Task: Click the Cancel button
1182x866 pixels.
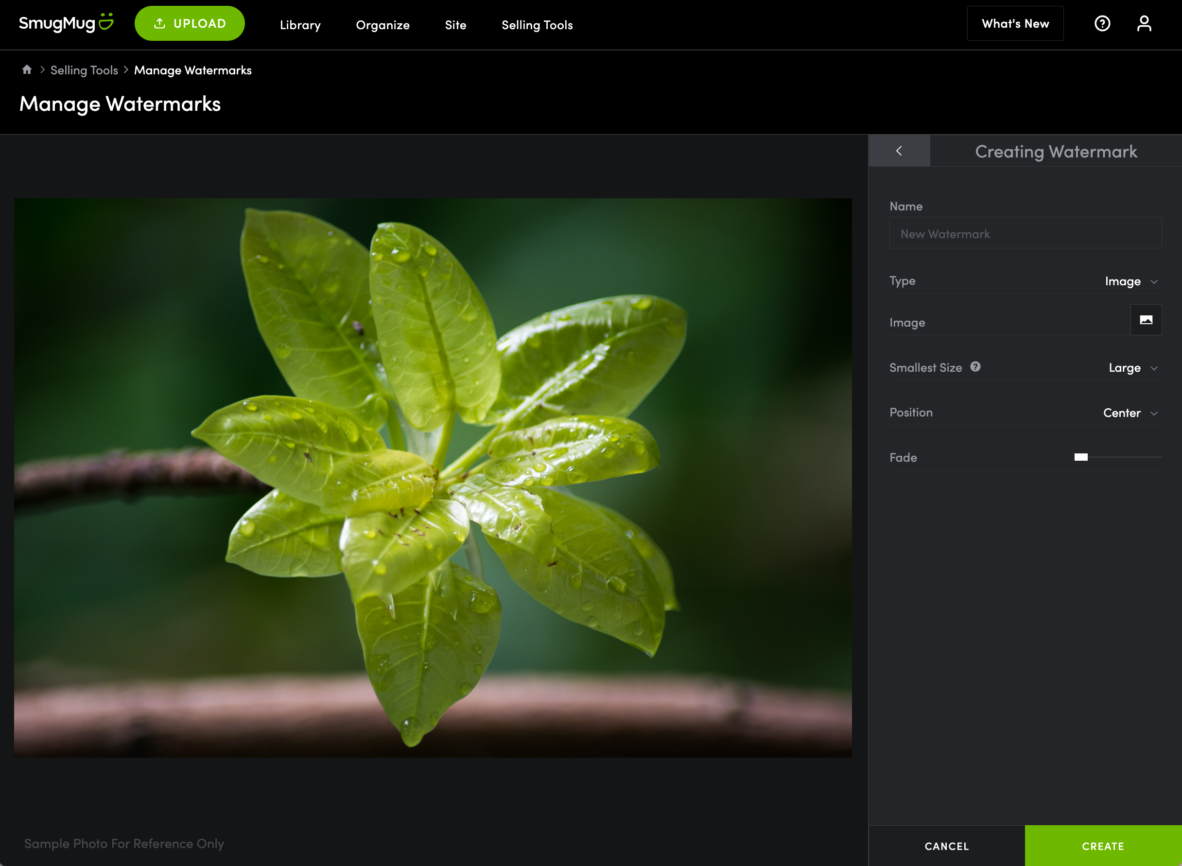Action: [947, 846]
